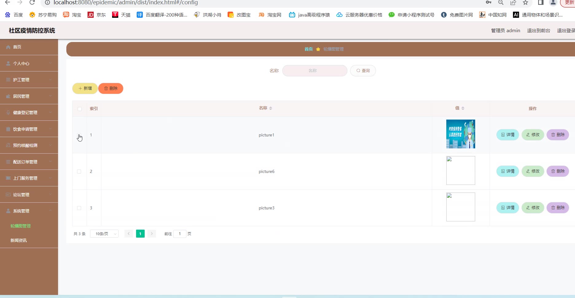Check the box for row picture3
The width and height of the screenshot is (575, 298).
(79, 208)
